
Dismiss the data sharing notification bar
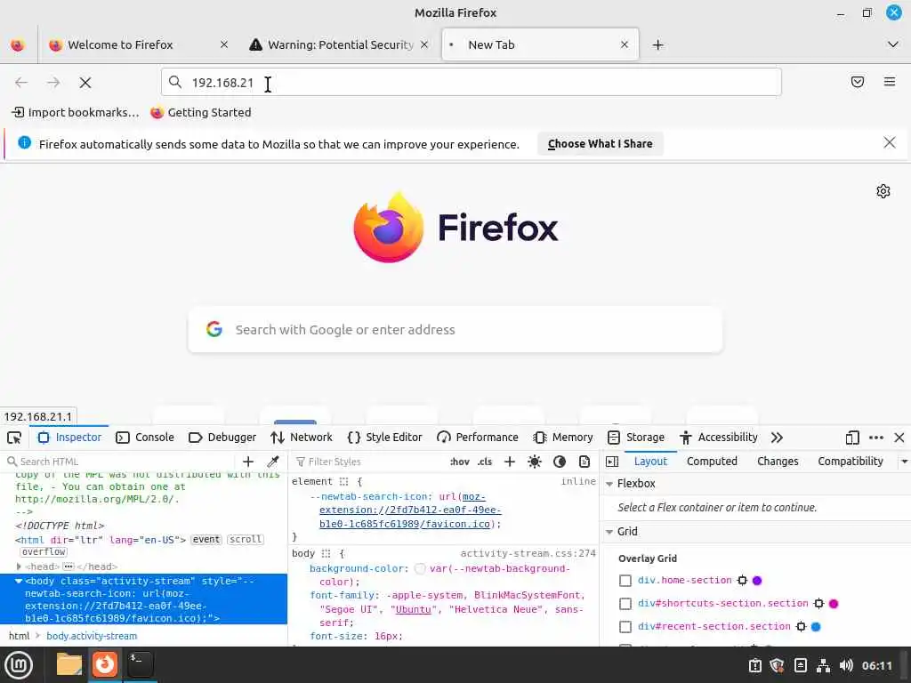tap(889, 143)
